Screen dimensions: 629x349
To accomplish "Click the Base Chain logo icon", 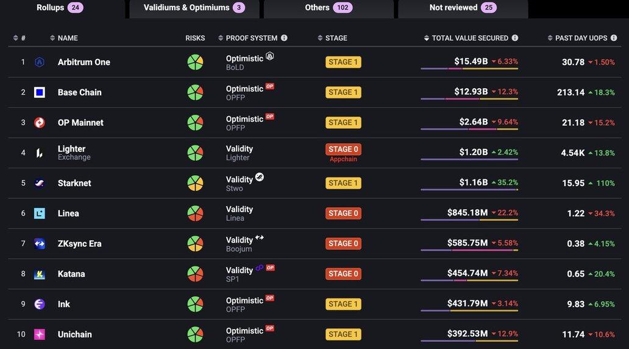I will [x=40, y=92].
